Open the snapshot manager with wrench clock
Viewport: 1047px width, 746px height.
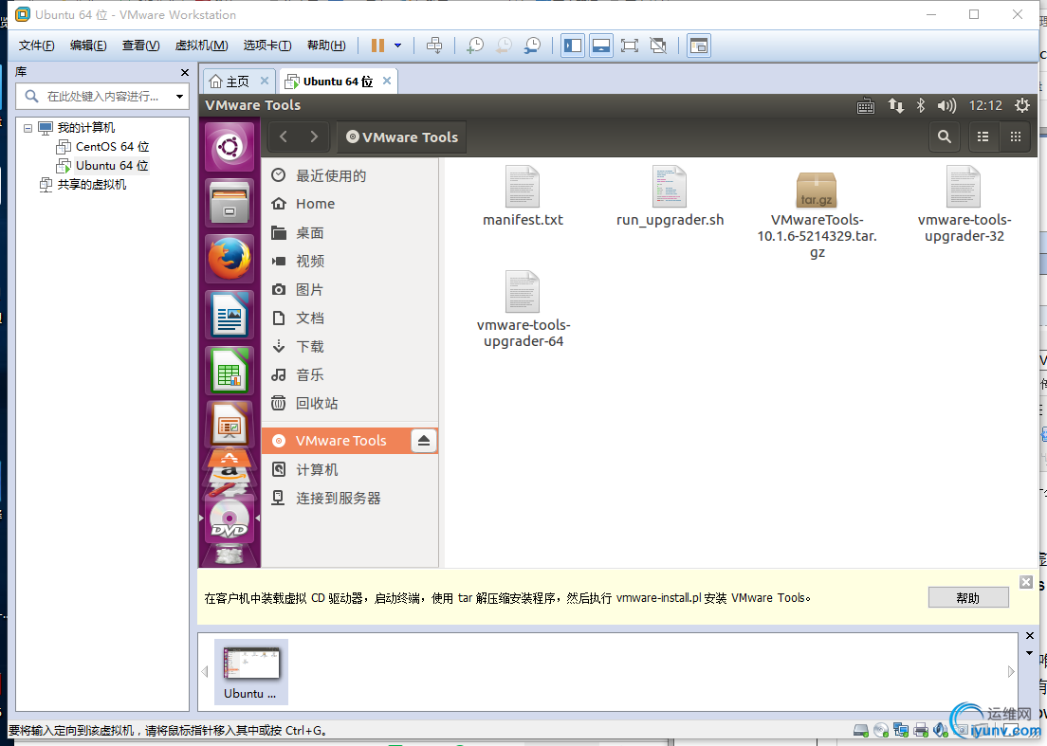point(532,45)
